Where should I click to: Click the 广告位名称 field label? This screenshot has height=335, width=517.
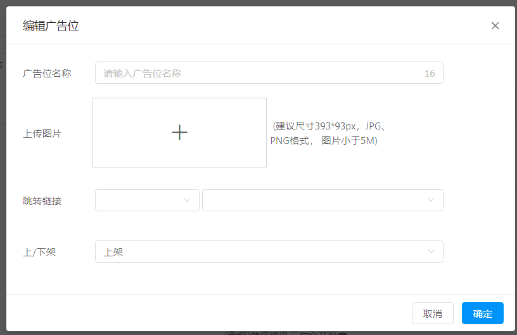tap(47, 74)
